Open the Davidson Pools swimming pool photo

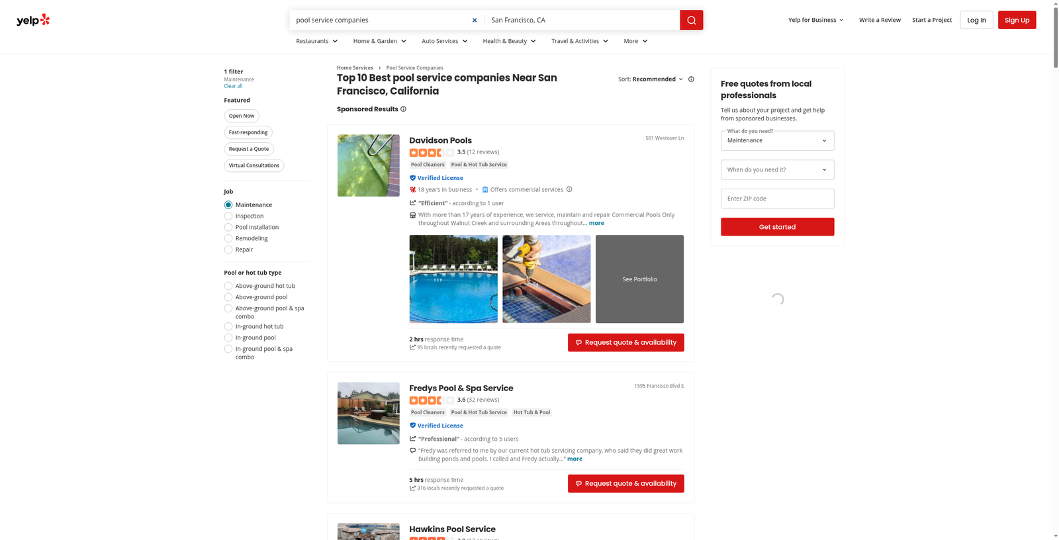(453, 279)
